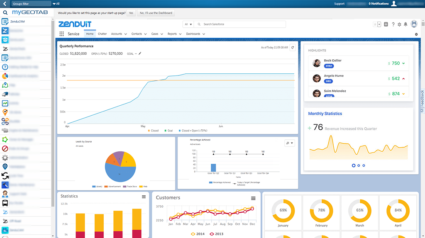Select the second Monthly Statistics carousel dot
Viewport: 425px width, 238px height.
(x=359, y=165)
